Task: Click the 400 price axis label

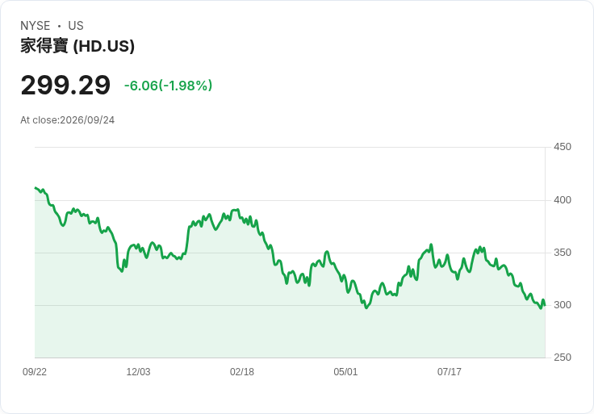Action: (x=563, y=200)
